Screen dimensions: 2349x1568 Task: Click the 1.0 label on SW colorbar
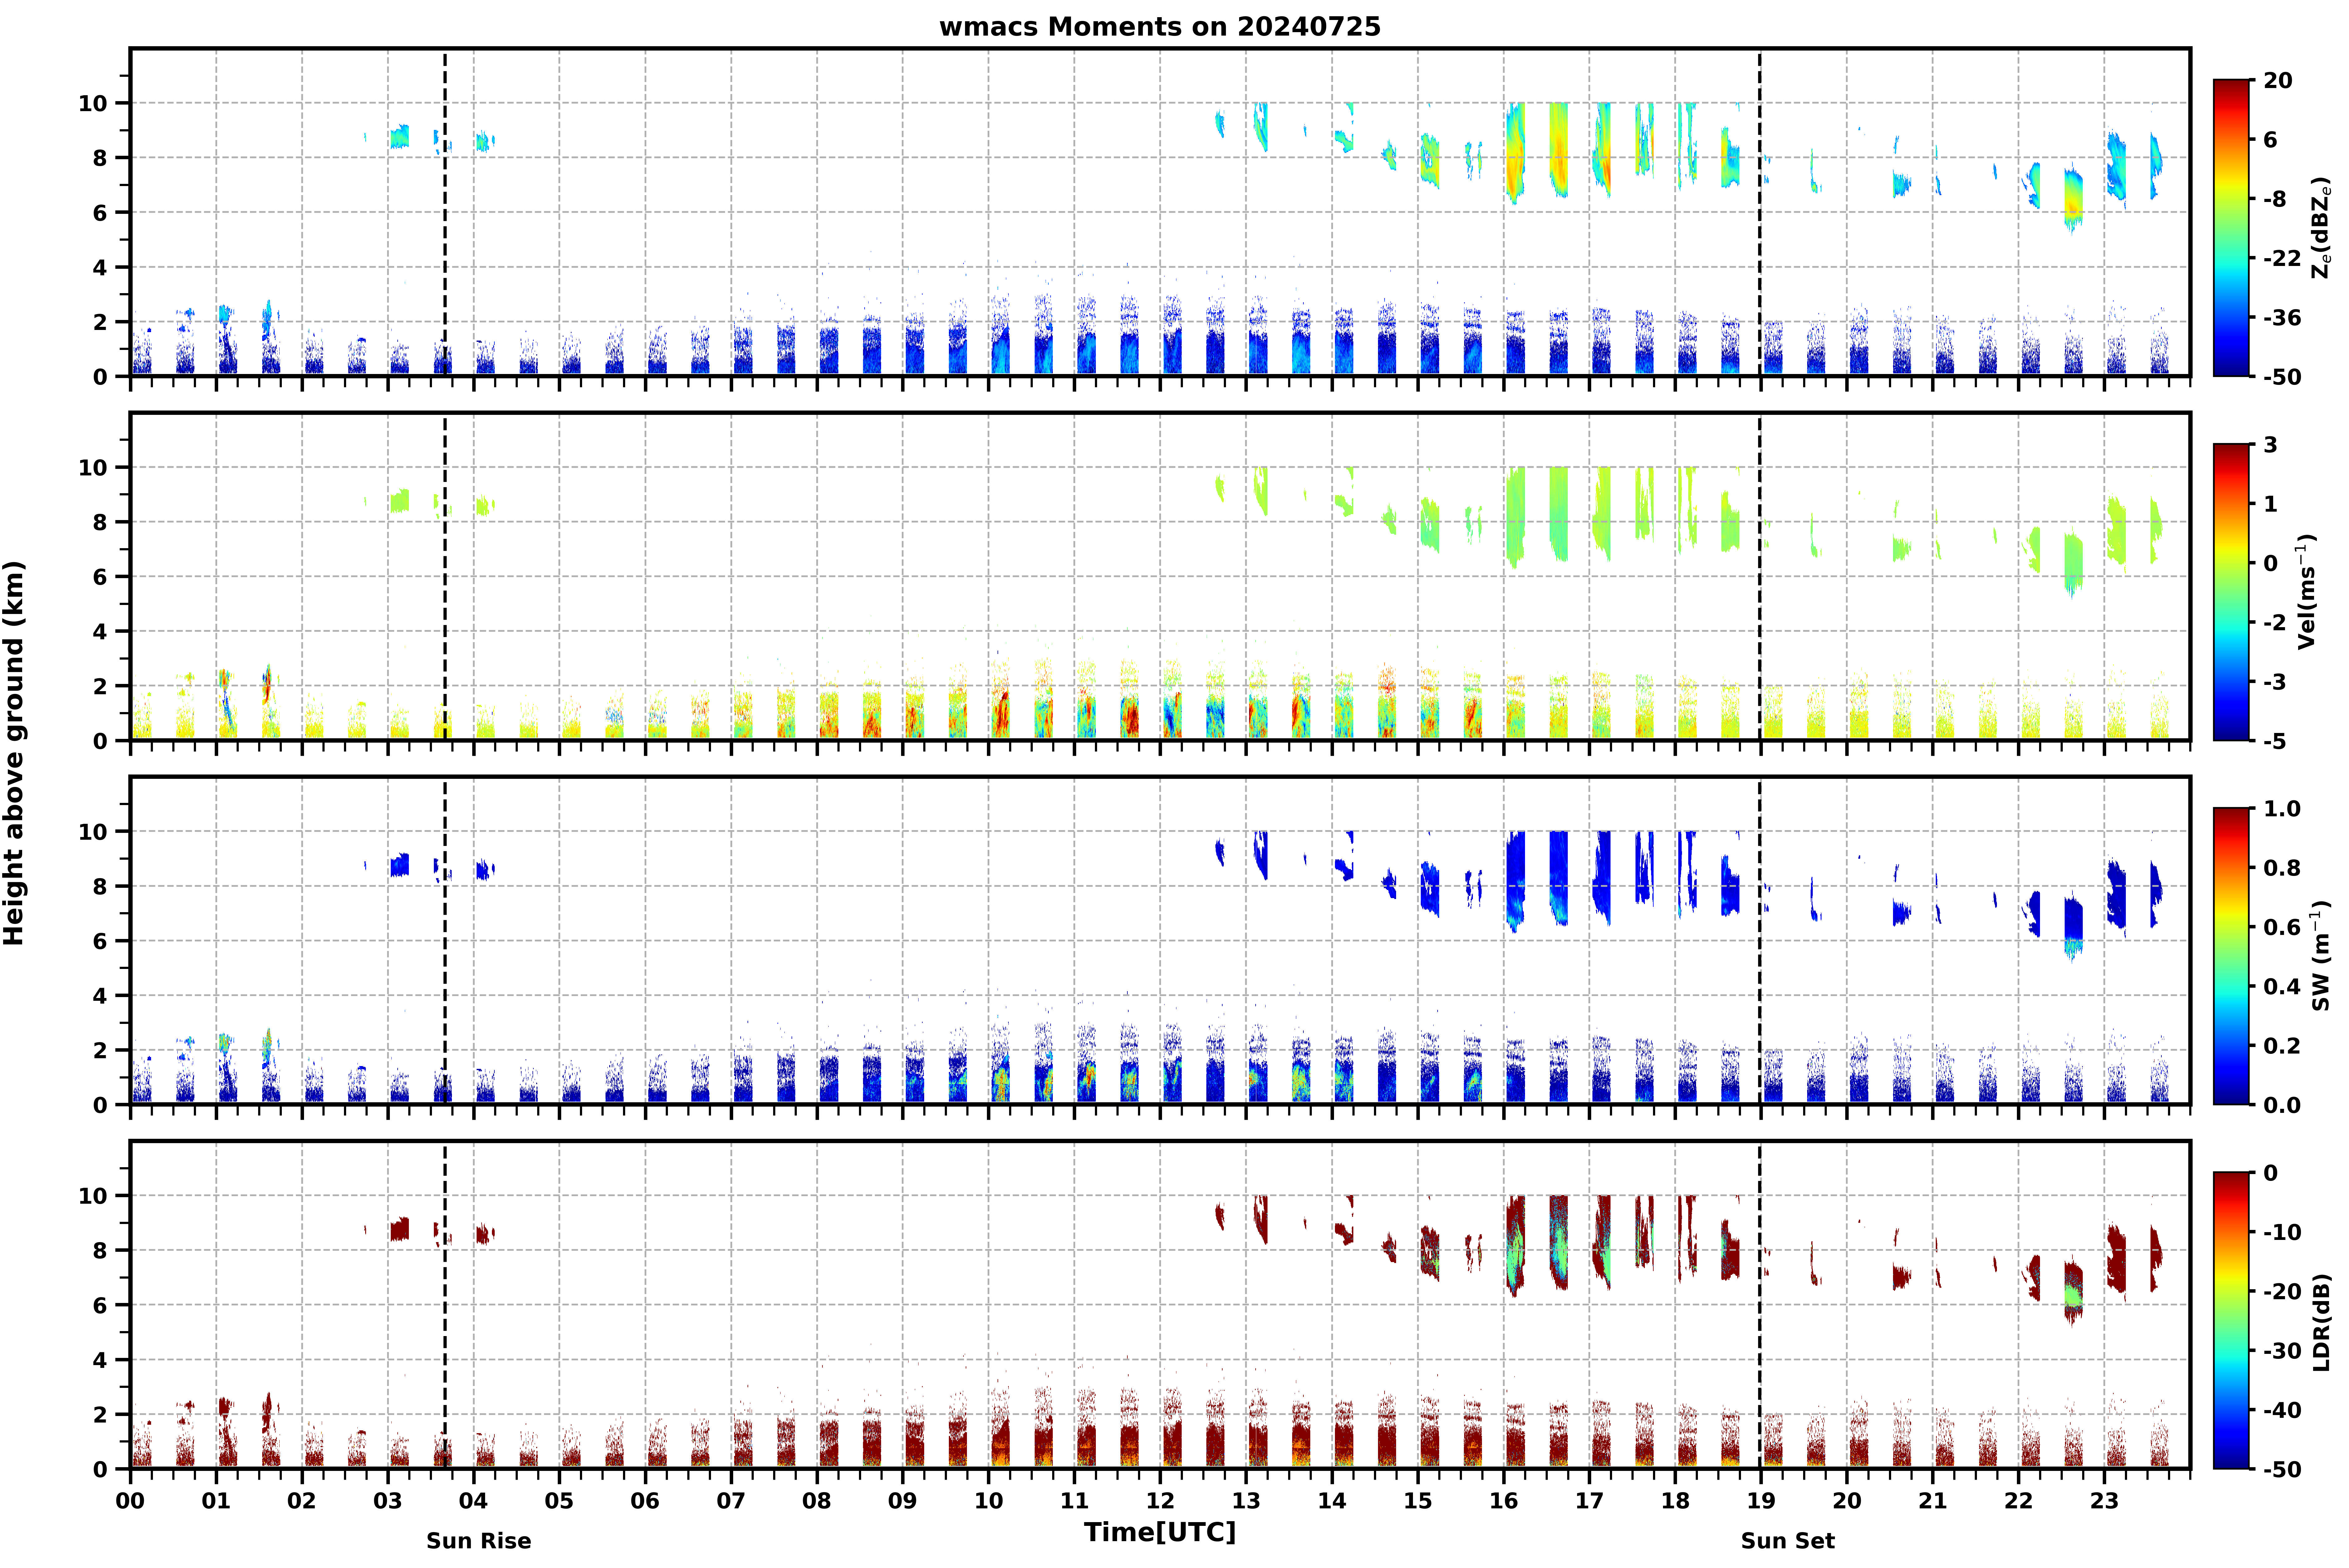2282,808
